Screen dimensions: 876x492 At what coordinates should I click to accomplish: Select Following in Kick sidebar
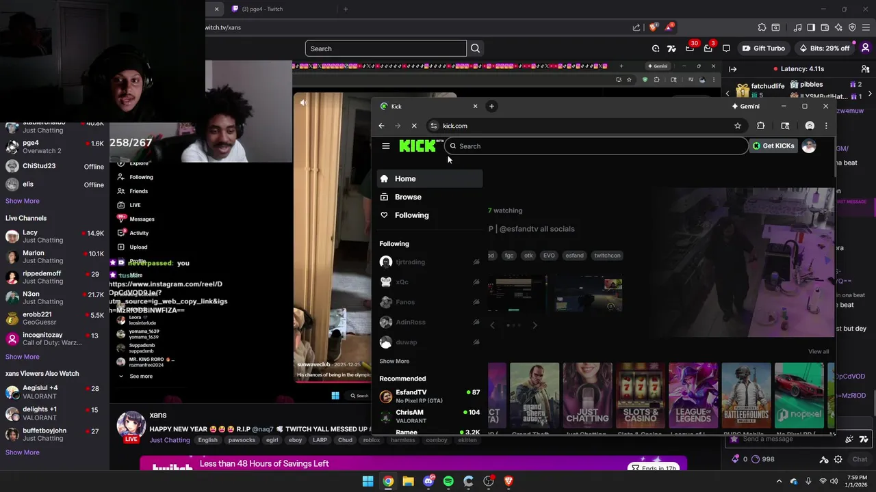pyautogui.click(x=430, y=215)
